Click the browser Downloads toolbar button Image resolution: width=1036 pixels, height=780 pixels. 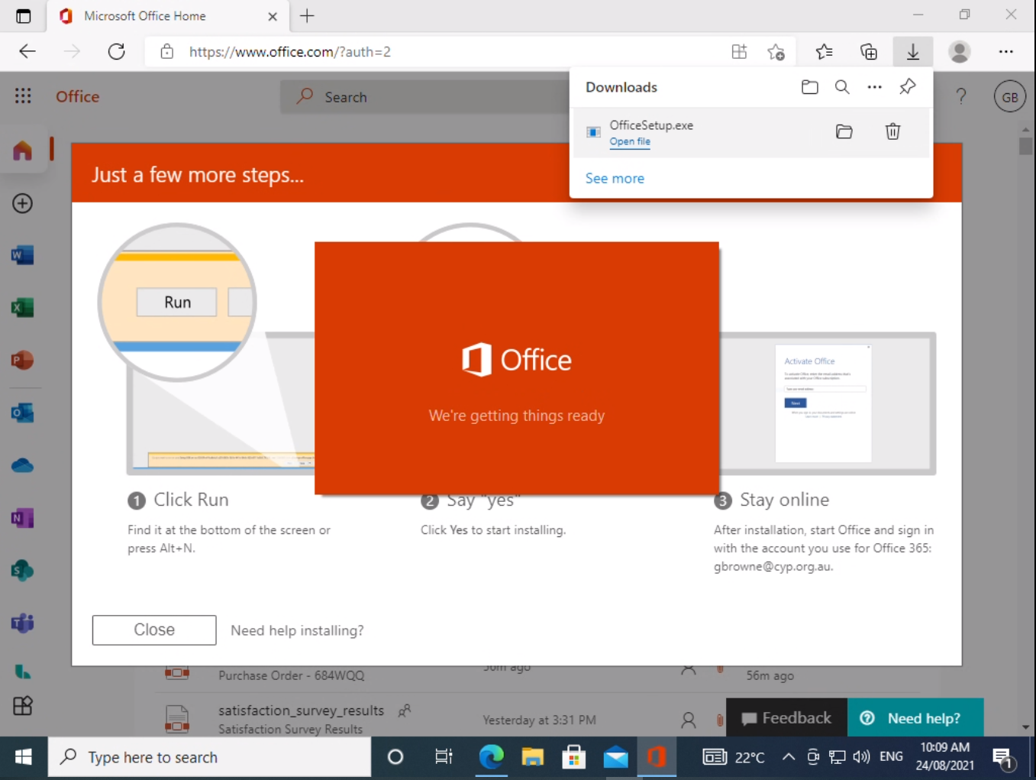click(913, 52)
